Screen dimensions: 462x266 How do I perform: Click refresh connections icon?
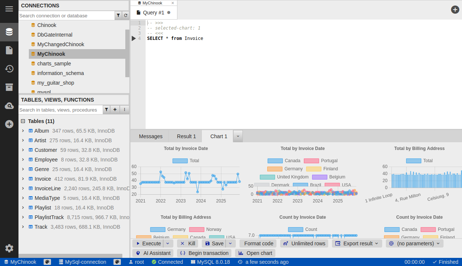coord(126,16)
